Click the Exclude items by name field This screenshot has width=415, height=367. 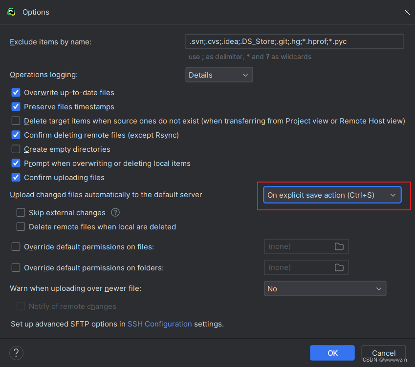pyautogui.click(x=294, y=41)
